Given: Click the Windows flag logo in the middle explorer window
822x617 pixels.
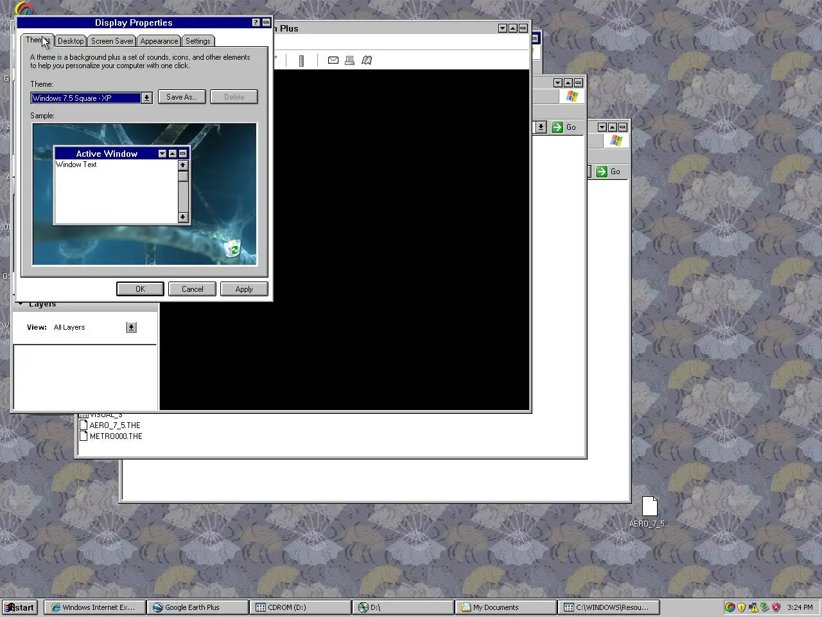Looking at the screenshot, I should pyautogui.click(x=572, y=96).
